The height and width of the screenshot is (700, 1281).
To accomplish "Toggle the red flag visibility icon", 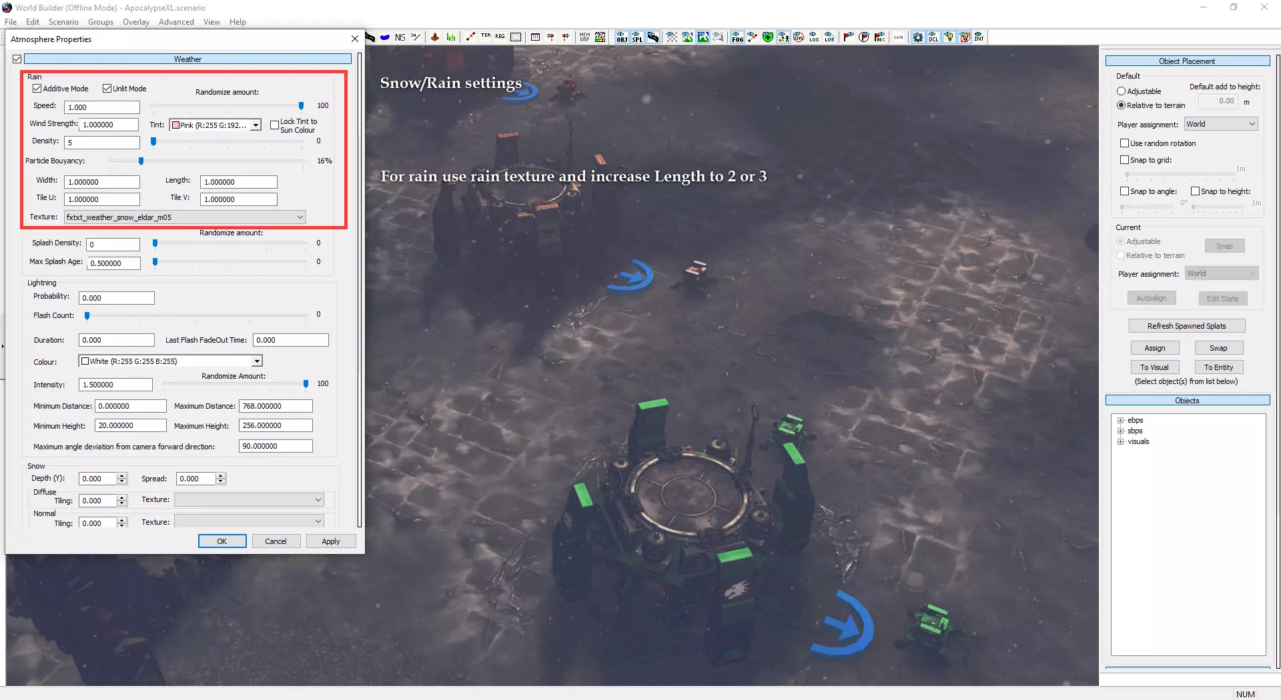I will point(849,37).
